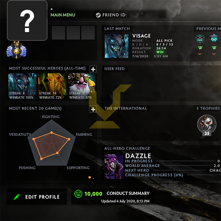Open the Sniper hero with 87% winrate
The height and width of the screenshot is (221, 221).
pyautogui.click(x=81, y=86)
